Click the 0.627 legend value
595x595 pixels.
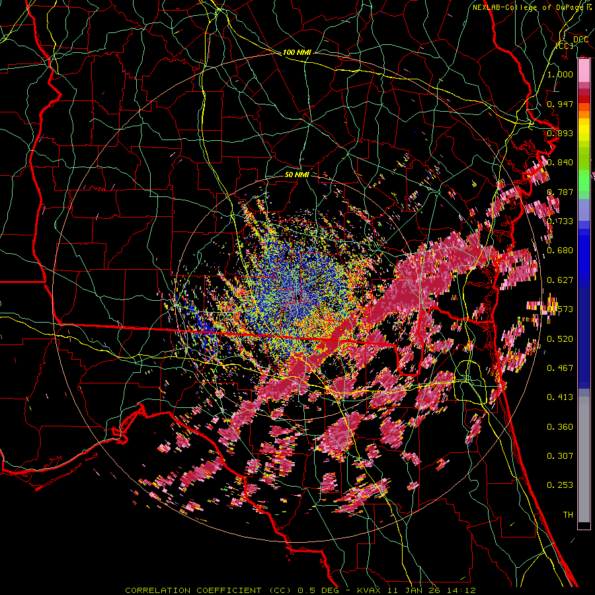click(560, 280)
